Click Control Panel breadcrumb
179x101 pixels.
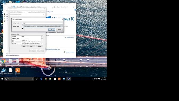click(x=20, y=7)
